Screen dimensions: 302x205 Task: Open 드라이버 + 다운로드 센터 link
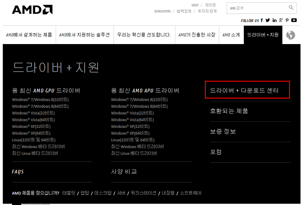(x=244, y=91)
